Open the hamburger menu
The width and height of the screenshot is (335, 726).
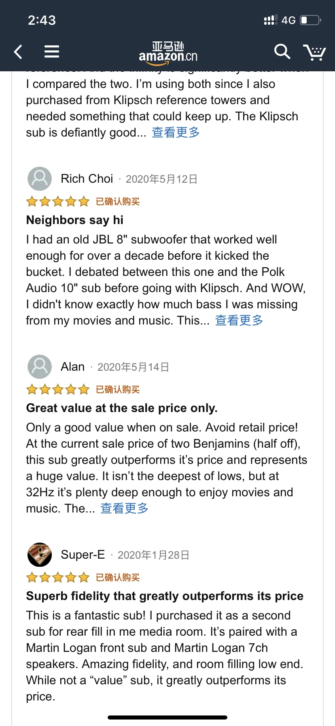point(52,51)
